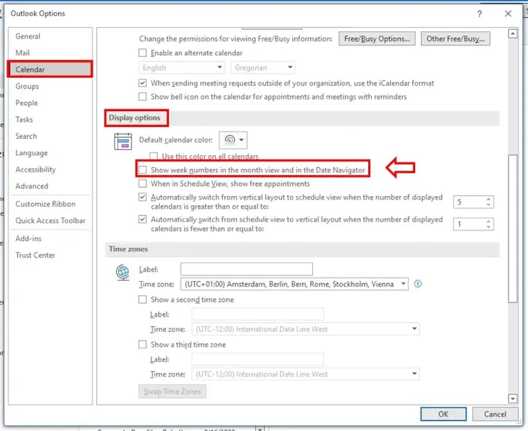Open the Default calendar color picker
528x431 pixels.
coord(233,140)
